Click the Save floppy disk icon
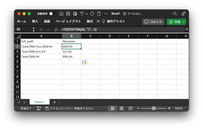This screenshot has height=130, width=203. pyautogui.click(x=68, y=14)
